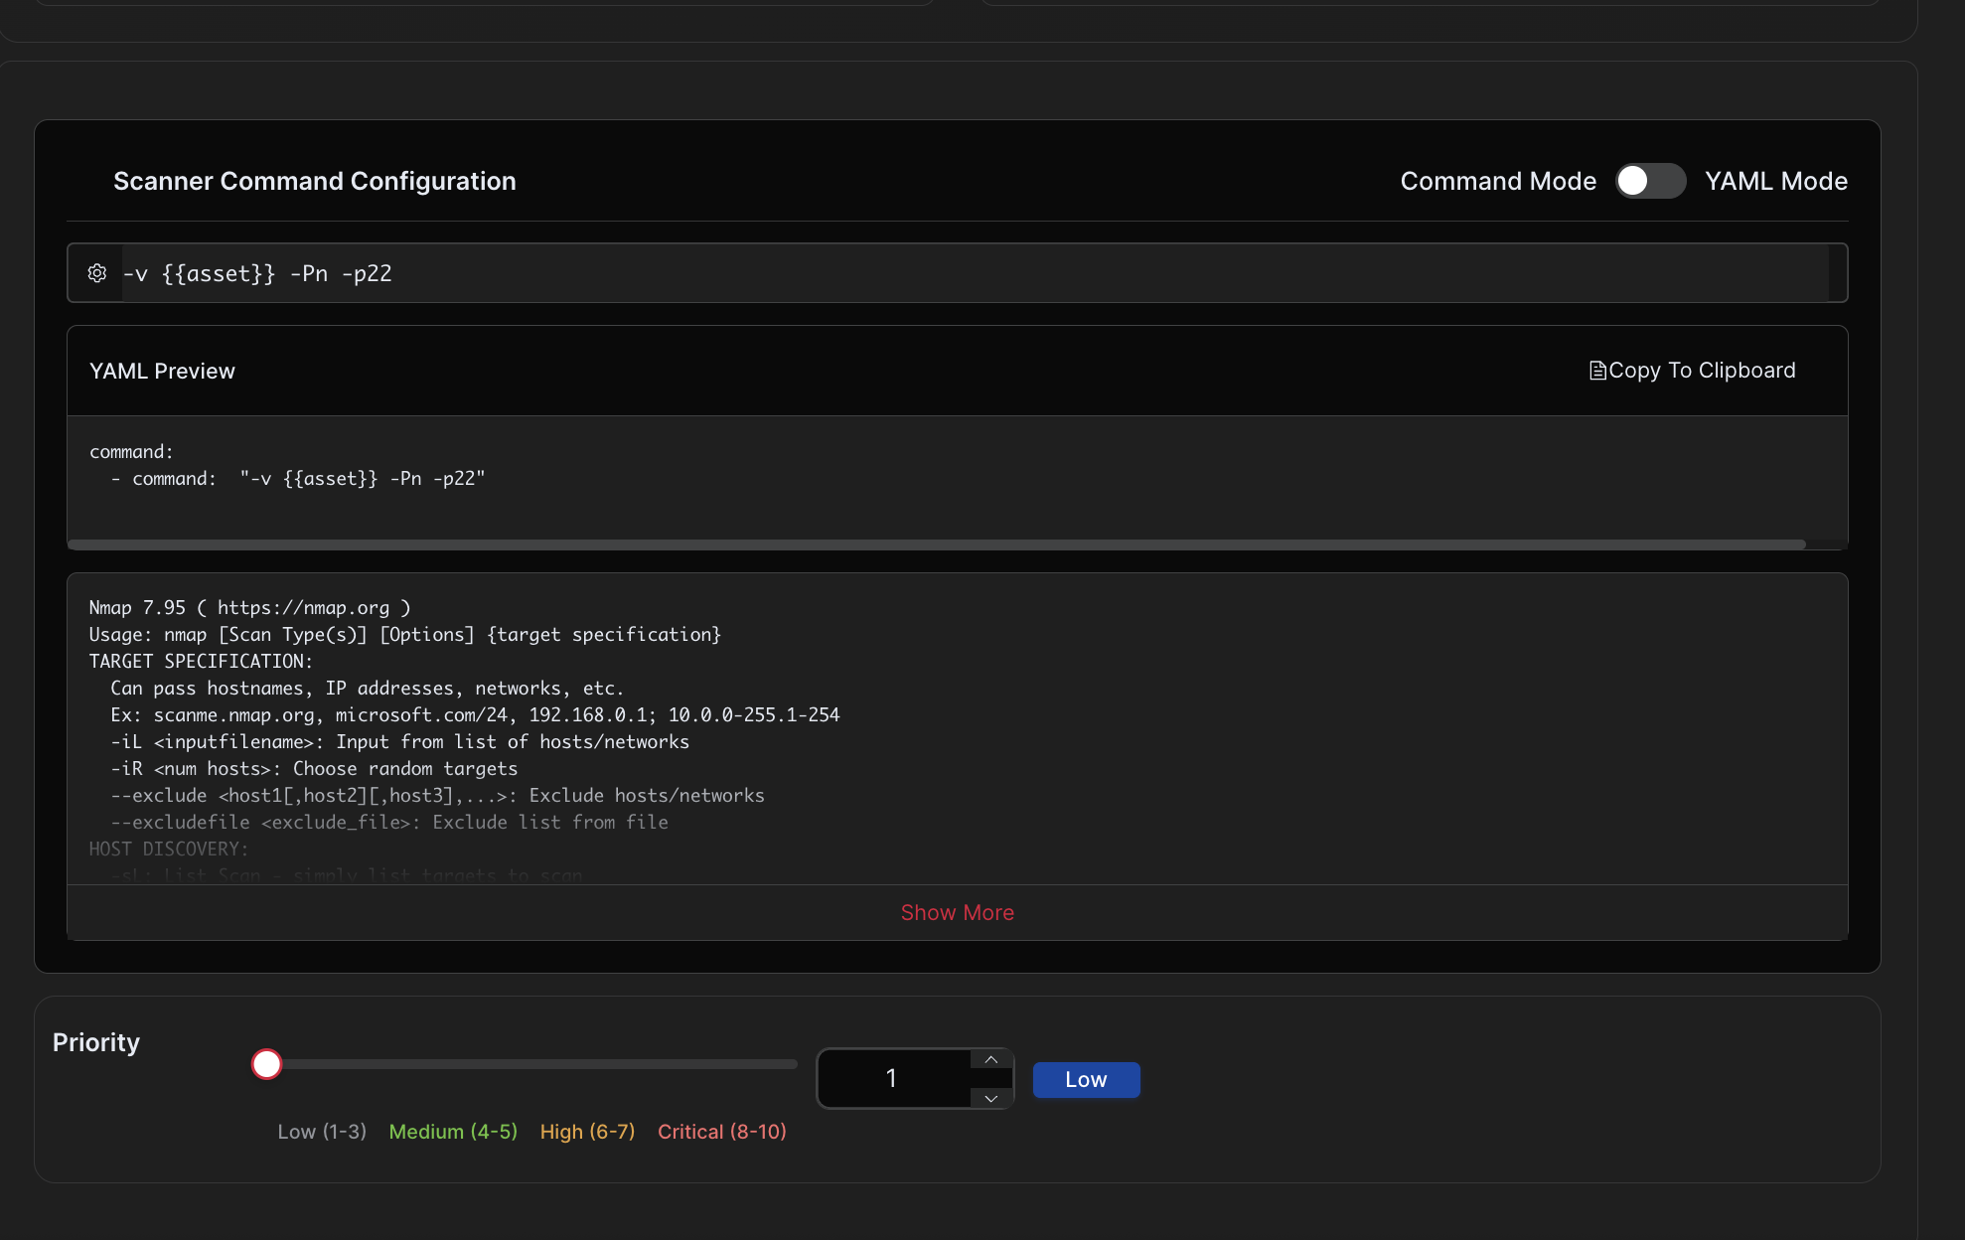Click the Nmap 7.95 version line
This screenshot has height=1240, width=1965.
[x=249, y=607]
